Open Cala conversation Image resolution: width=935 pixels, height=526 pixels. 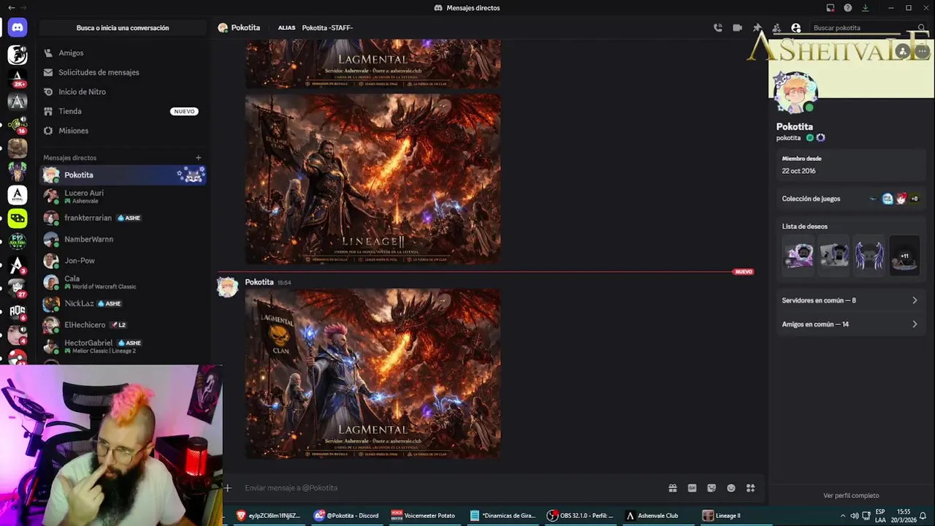pos(123,282)
